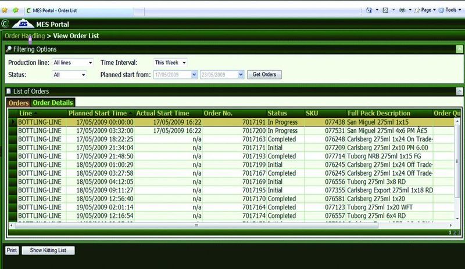The image size is (465, 269).
Task: Click the RSS feeds icon
Action: tap(385, 10)
